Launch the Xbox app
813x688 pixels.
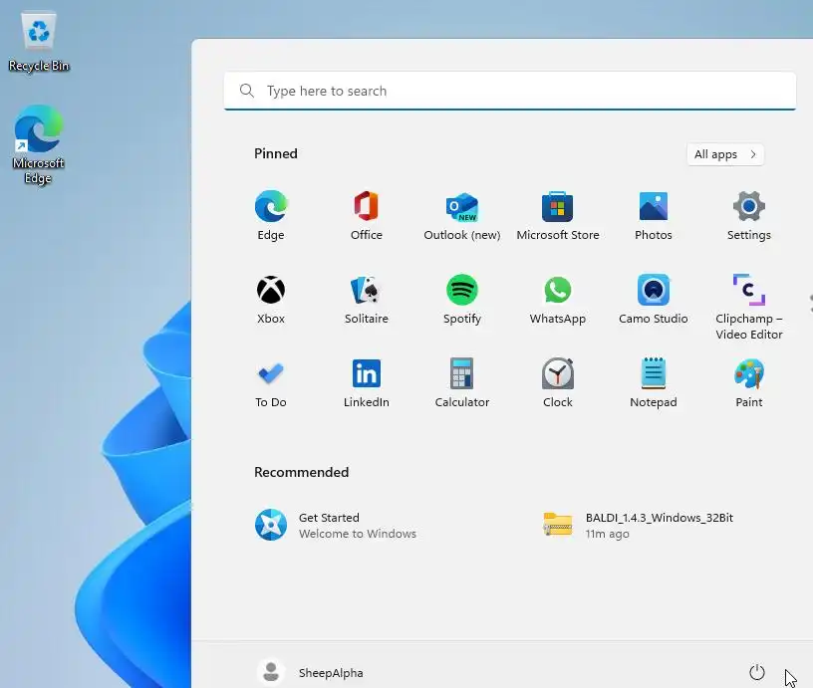tap(271, 299)
